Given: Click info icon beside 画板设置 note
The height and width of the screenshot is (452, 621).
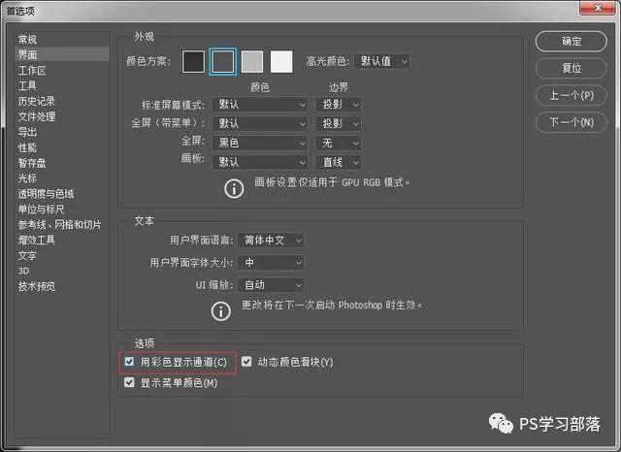Looking at the screenshot, I should (x=234, y=189).
